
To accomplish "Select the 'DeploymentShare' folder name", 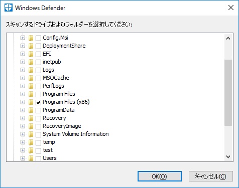I will coord(64,46).
